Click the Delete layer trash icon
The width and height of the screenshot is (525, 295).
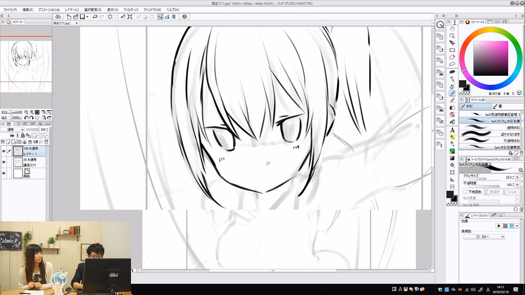click(46, 142)
